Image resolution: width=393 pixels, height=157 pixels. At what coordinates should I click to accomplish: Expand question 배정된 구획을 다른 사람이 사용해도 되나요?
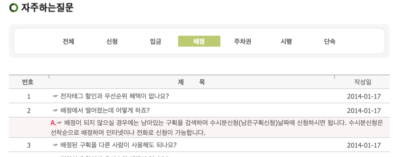[x=118, y=145]
